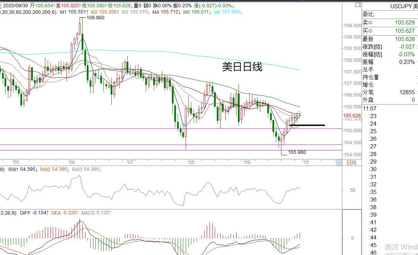Click the M5 106.011 moving average label
The width and height of the screenshot is (418, 255).
coord(197,12)
